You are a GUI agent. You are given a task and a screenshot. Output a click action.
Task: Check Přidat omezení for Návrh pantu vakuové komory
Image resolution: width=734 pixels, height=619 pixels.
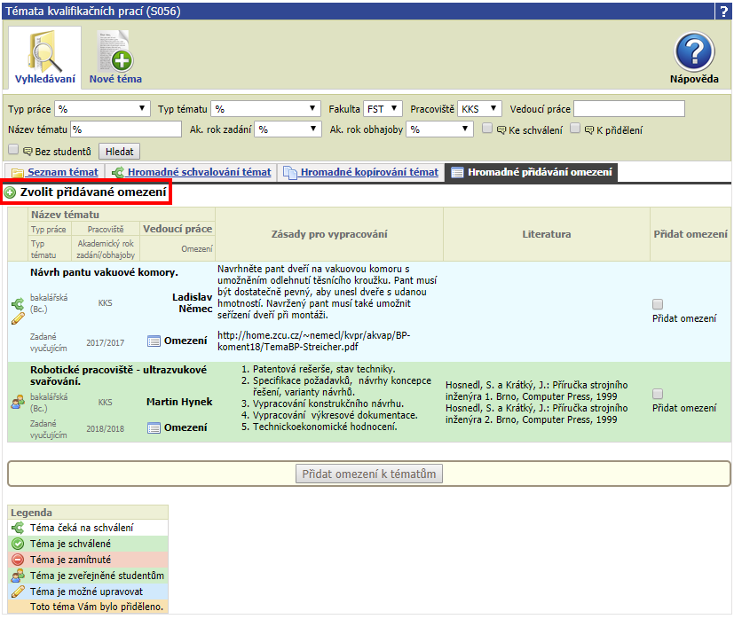pos(658,304)
